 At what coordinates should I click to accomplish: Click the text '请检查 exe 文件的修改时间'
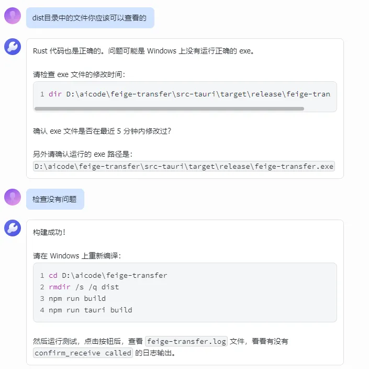79,74
